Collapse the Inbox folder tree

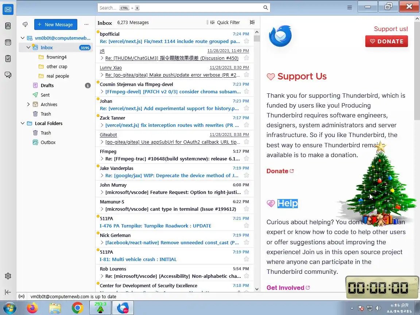click(28, 47)
